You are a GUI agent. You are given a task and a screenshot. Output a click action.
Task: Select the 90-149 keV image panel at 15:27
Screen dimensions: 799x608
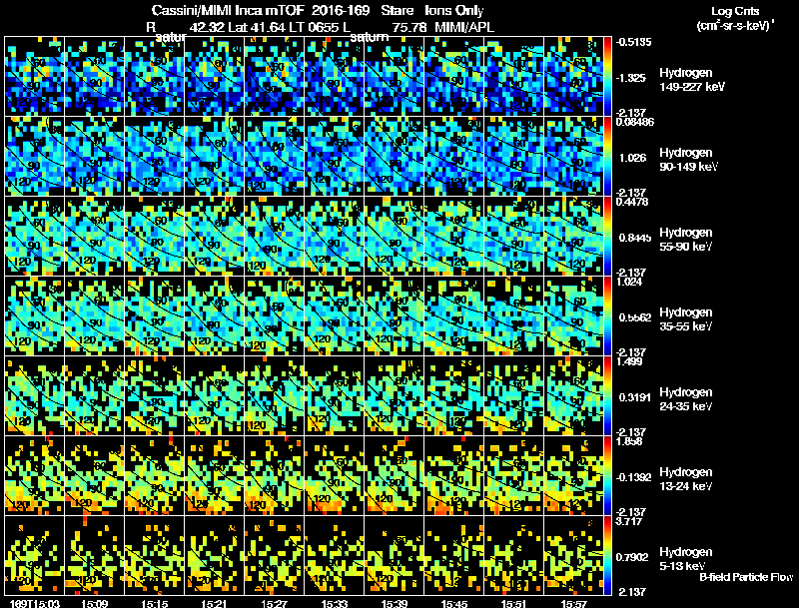click(x=275, y=156)
